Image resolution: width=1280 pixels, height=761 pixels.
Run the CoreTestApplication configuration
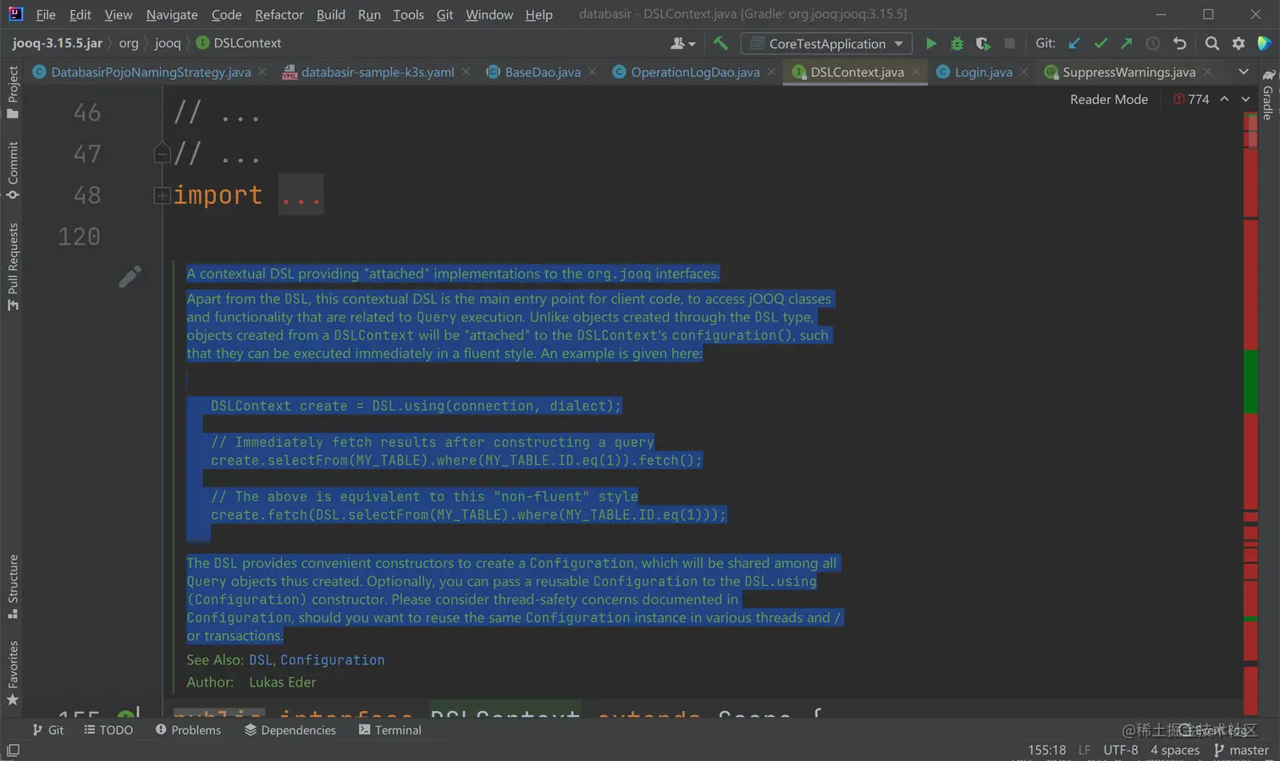coord(930,43)
